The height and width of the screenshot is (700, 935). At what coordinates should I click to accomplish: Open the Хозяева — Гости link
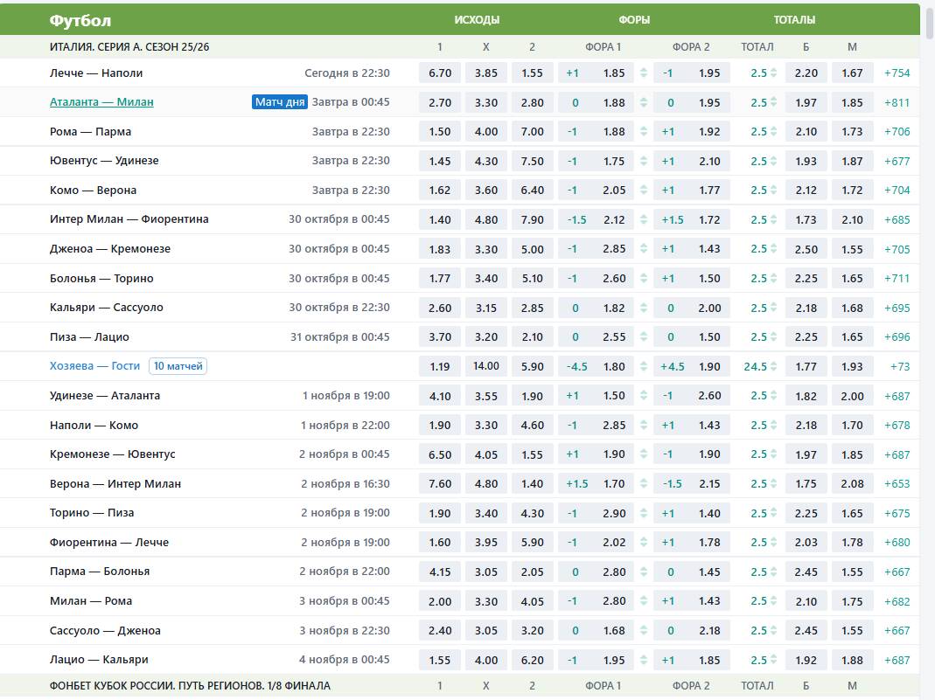coord(94,366)
